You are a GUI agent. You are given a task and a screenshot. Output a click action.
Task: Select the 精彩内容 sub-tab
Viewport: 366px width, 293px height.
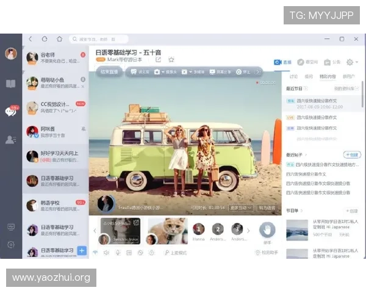pyautogui.click(x=328, y=76)
